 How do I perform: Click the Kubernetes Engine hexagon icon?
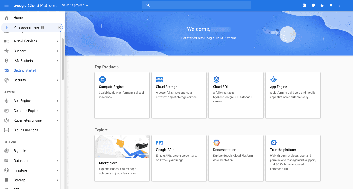[x=7, y=120]
